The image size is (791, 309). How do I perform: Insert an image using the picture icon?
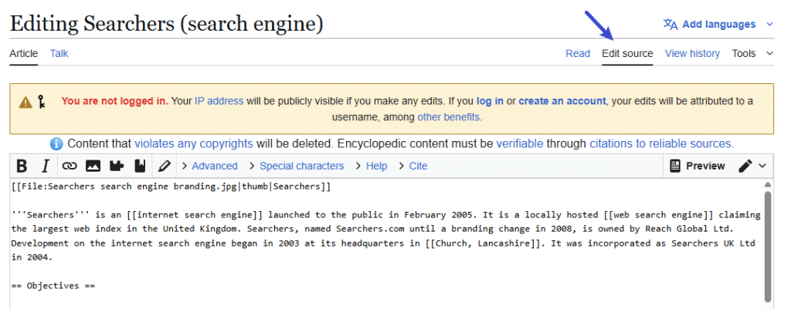pyautogui.click(x=93, y=166)
